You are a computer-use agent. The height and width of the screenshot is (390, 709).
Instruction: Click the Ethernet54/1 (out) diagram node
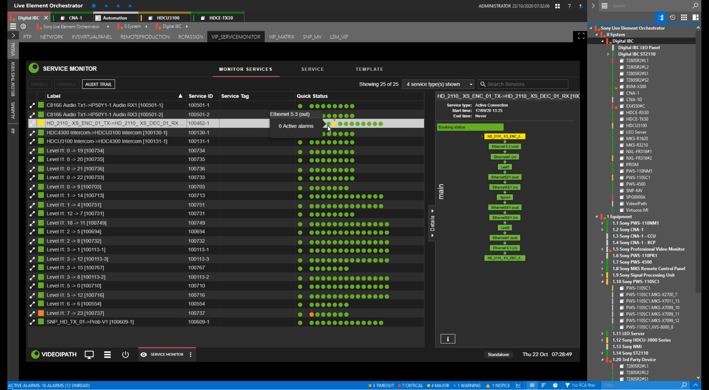pyautogui.click(x=505, y=208)
